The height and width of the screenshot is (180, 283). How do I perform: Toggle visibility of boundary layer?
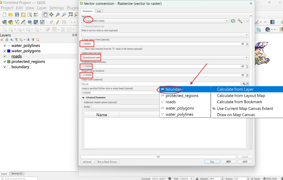coord(5,67)
